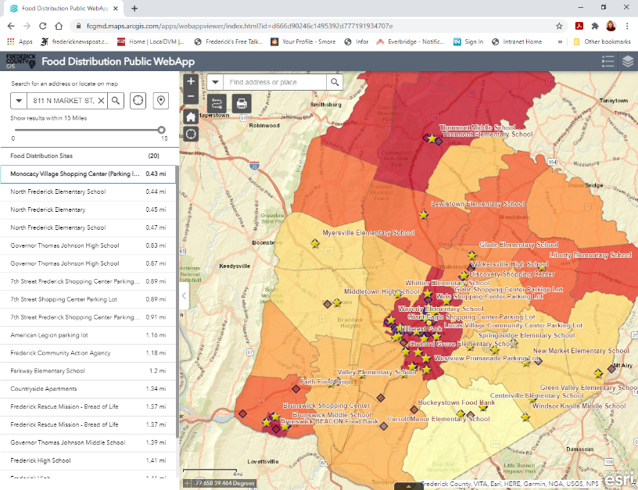This screenshot has height=490, width=638.
Task: Click the search distance slider handle
Action: [x=162, y=130]
